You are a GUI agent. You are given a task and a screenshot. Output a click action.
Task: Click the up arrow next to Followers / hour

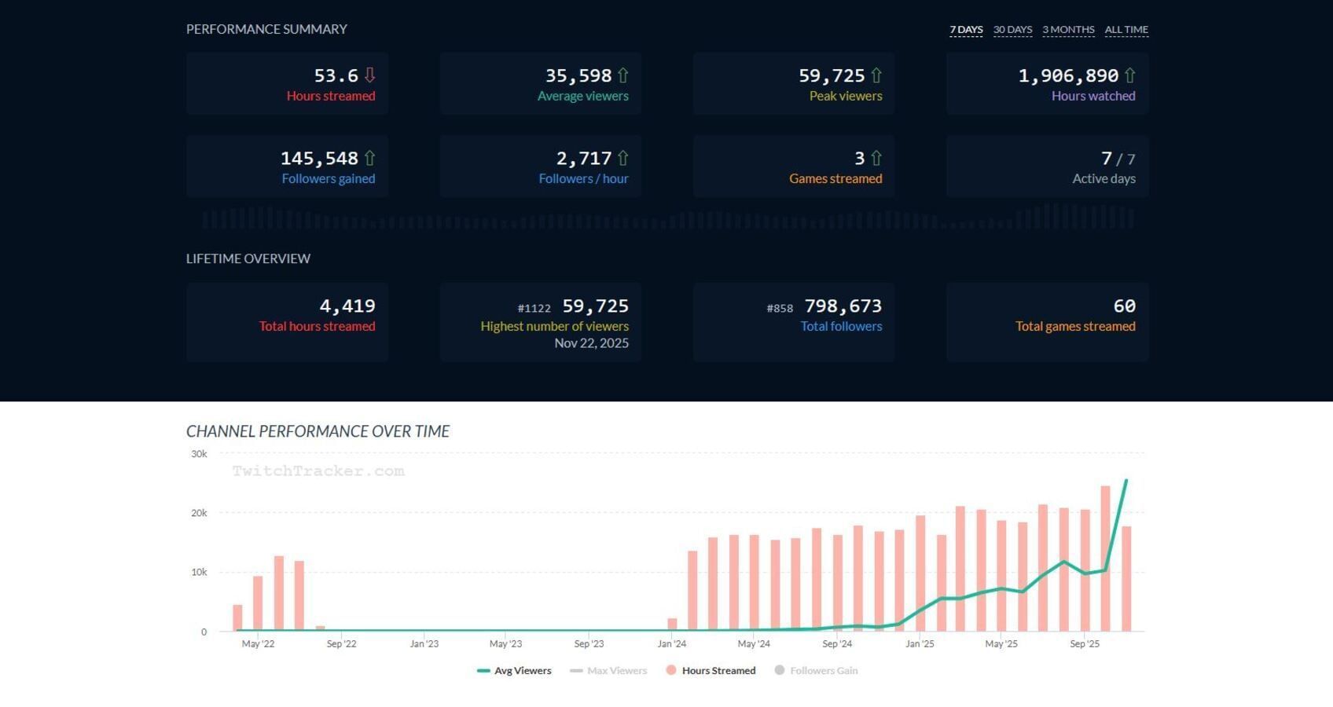click(622, 158)
